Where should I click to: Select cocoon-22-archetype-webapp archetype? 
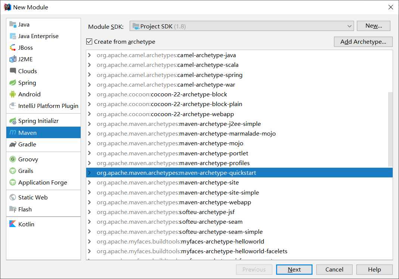click(239, 114)
